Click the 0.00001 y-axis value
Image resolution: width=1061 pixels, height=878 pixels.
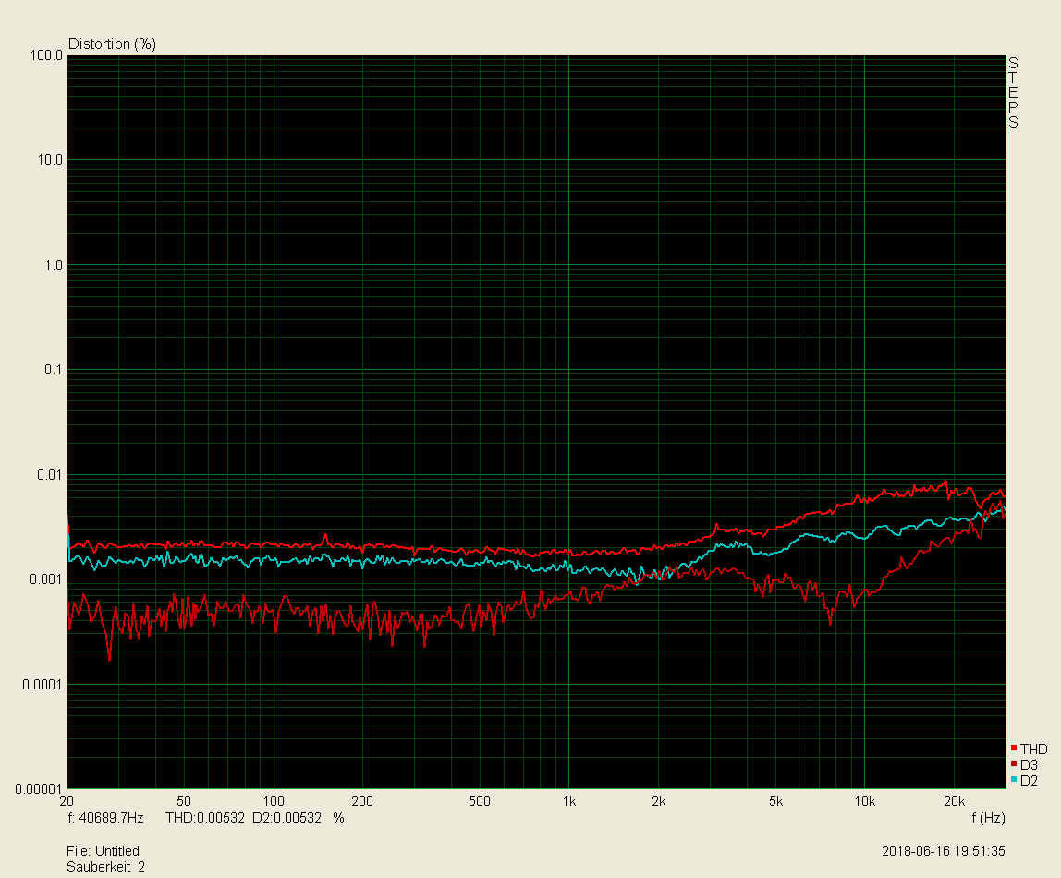[39, 789]
